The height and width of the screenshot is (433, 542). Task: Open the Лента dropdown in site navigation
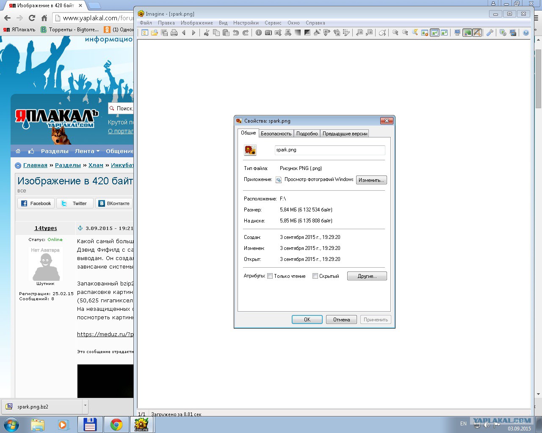click(x=87, y=151)
